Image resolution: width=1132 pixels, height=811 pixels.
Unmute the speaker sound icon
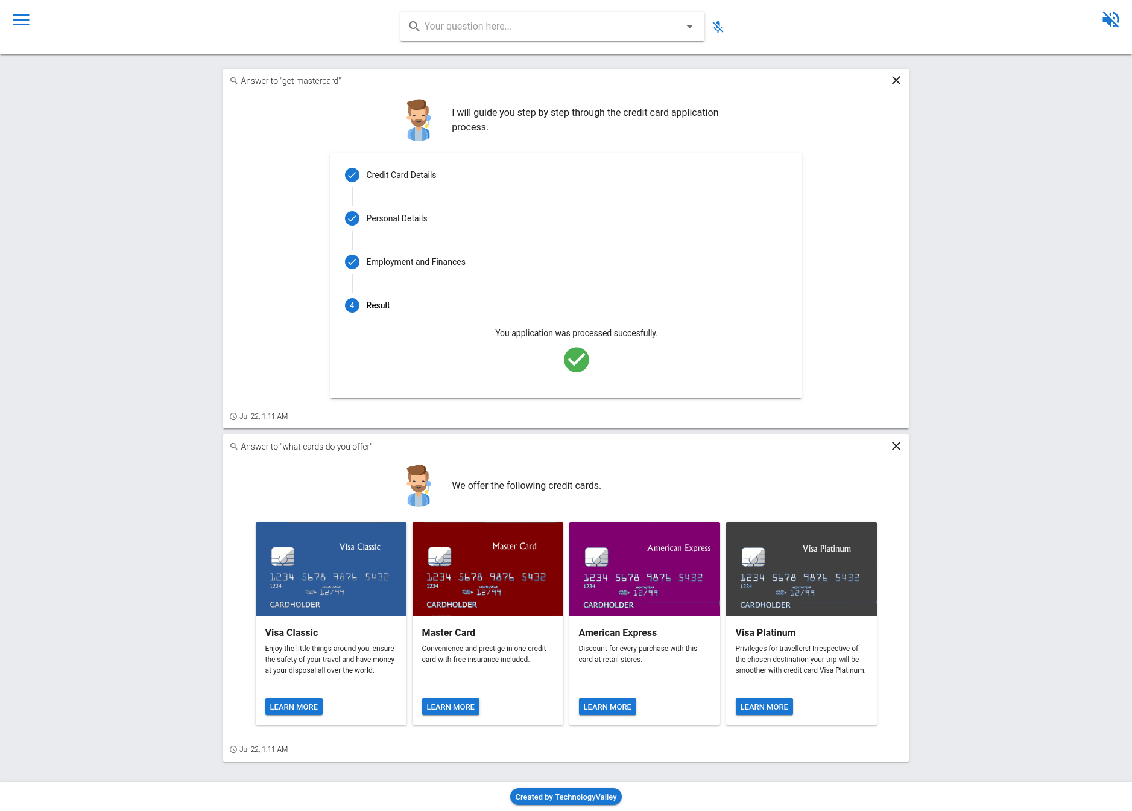click(x=1110, y=20)
